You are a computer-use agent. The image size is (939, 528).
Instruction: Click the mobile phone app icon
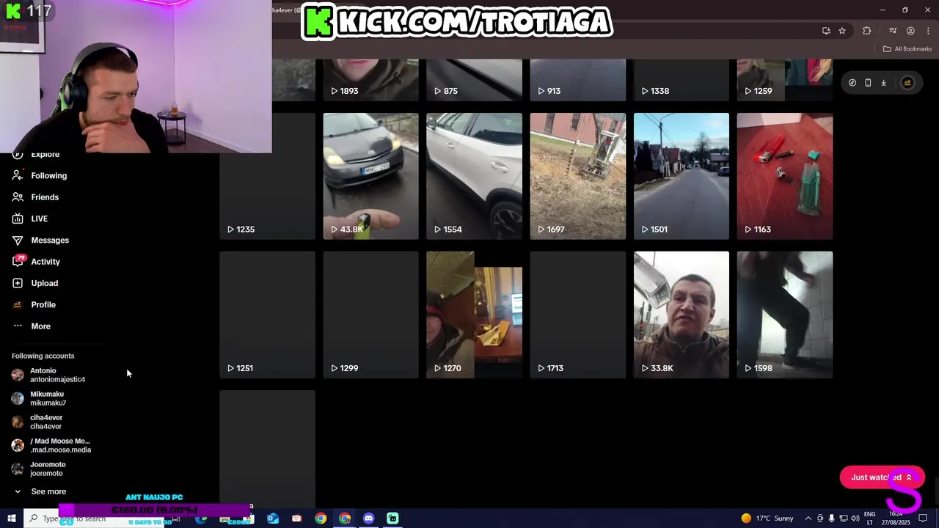(868, 83)
